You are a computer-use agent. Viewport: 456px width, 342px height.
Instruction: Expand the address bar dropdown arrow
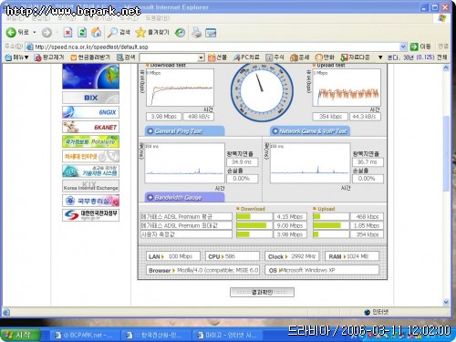click(x=403, y=47)
